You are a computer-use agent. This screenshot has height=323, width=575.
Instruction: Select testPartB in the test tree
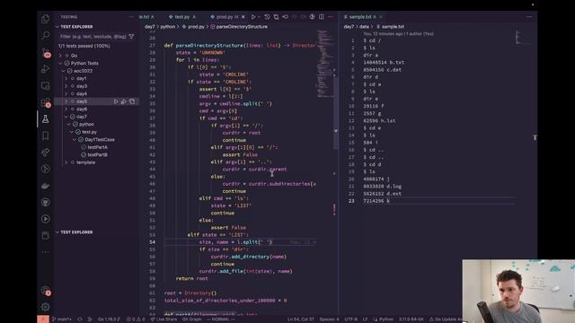pyautogui.click(x=98, y=155)
